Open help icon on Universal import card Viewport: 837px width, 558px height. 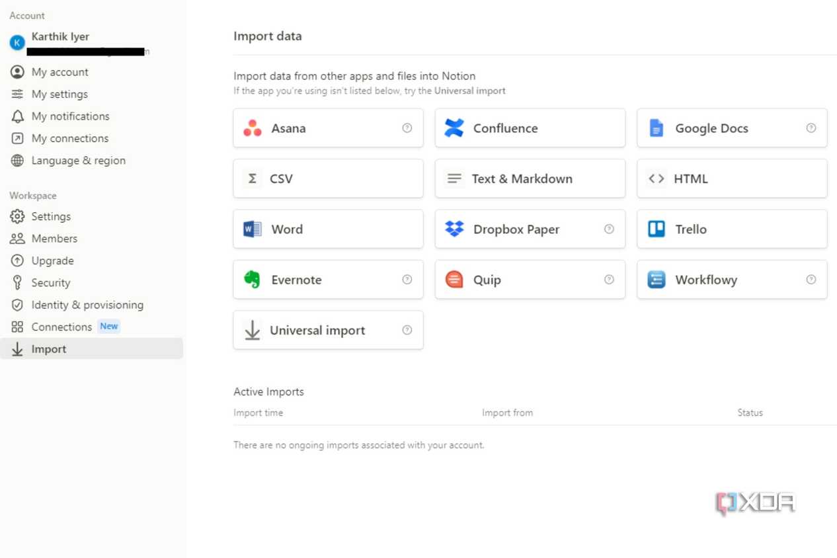pyautogui.click(x=407, y=330)
